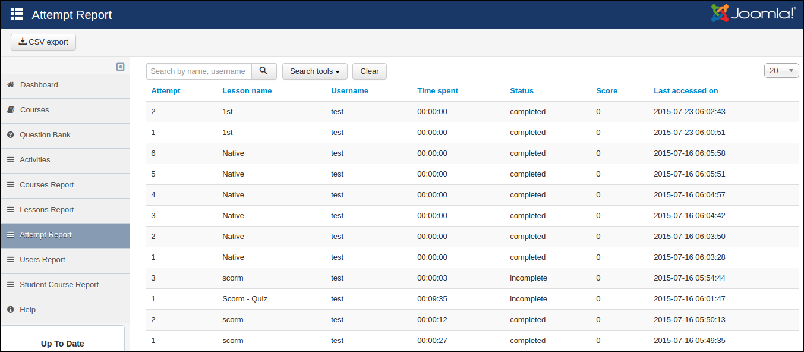
Task: Sort table by Time spent header
Action: 437,91
